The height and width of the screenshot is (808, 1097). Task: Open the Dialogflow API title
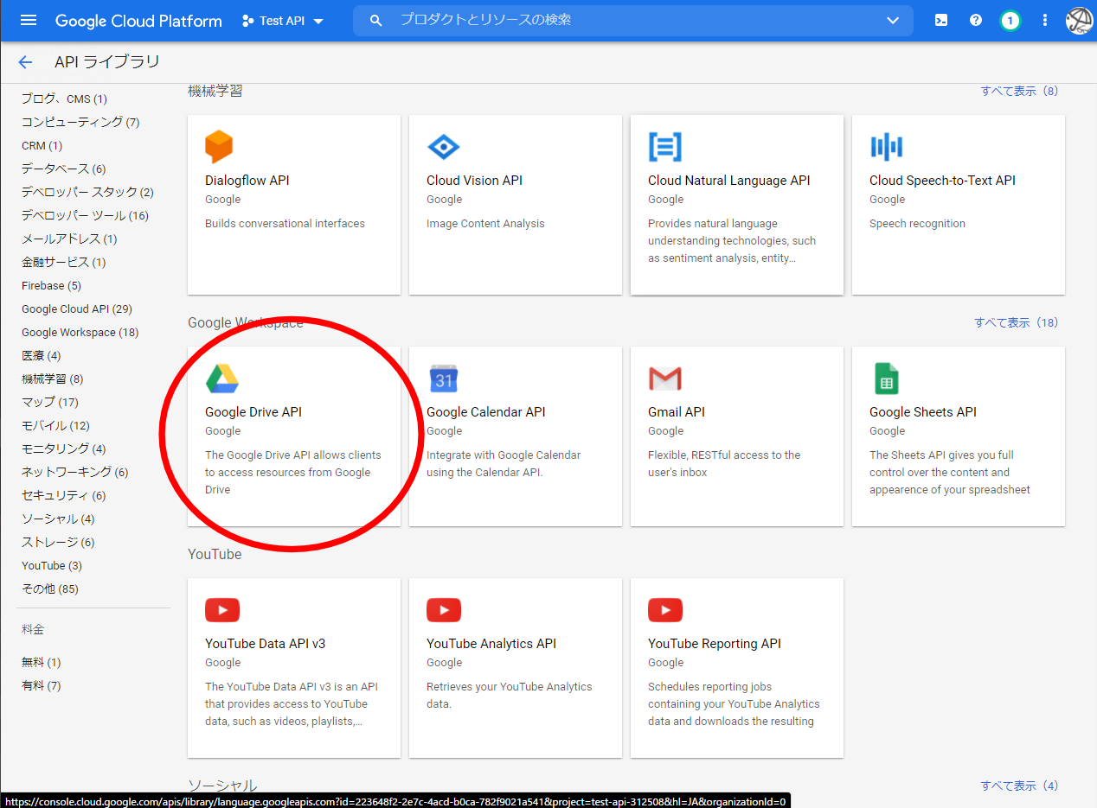coord(247,181)
